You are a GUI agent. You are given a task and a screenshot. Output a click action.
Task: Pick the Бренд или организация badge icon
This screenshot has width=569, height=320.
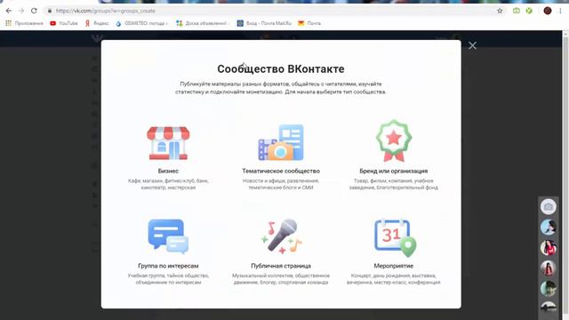(394, 140)
